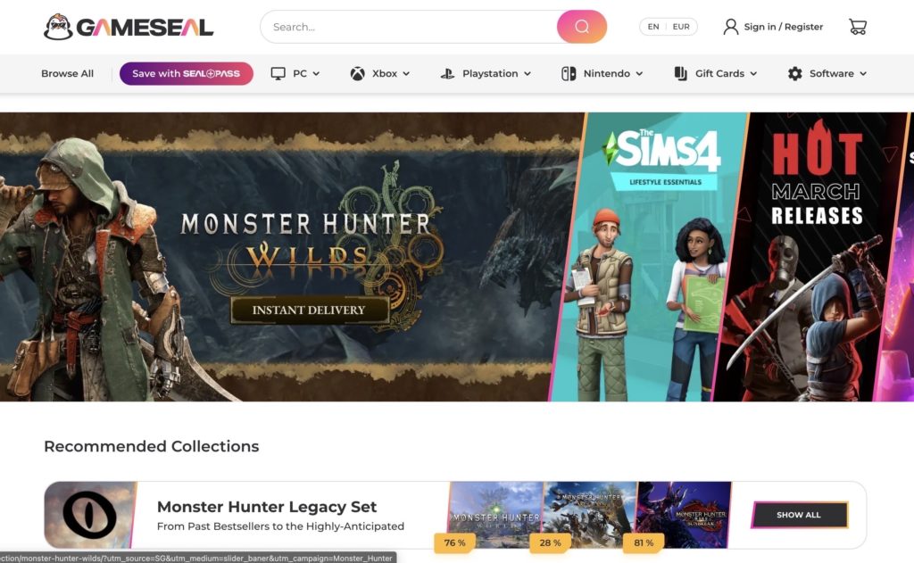The image size is (914, 563).
Task: Focus the Search input field
Action: (409, 27)
